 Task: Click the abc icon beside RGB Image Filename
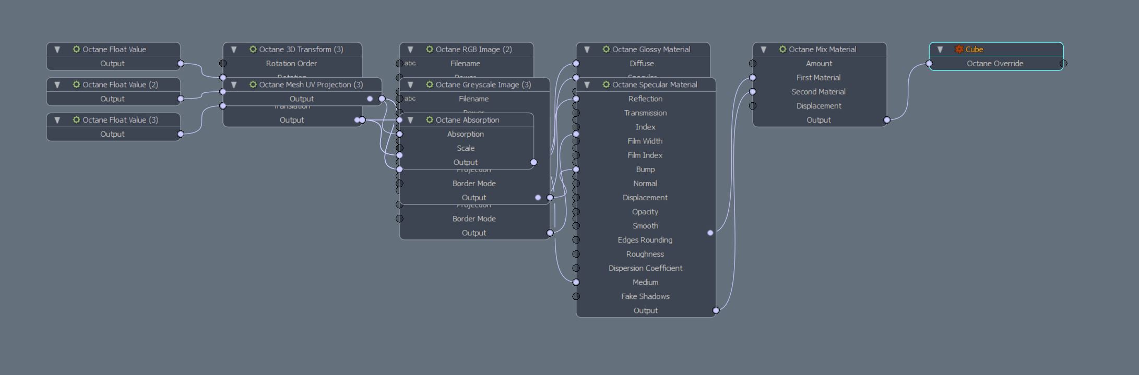(410, 63)
